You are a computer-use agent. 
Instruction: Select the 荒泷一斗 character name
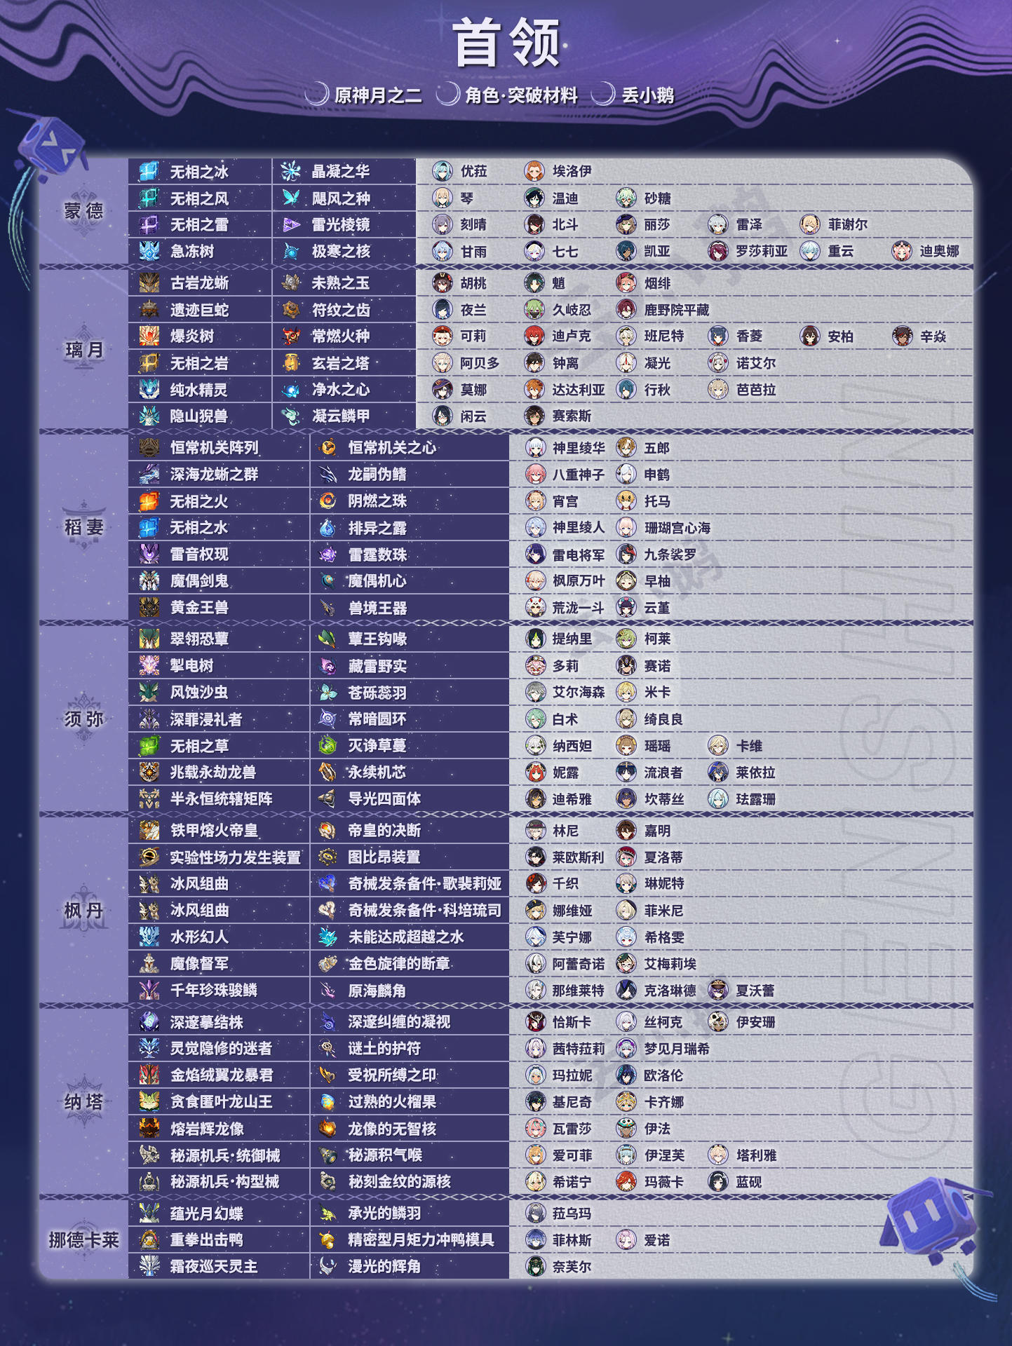[579, 608]
